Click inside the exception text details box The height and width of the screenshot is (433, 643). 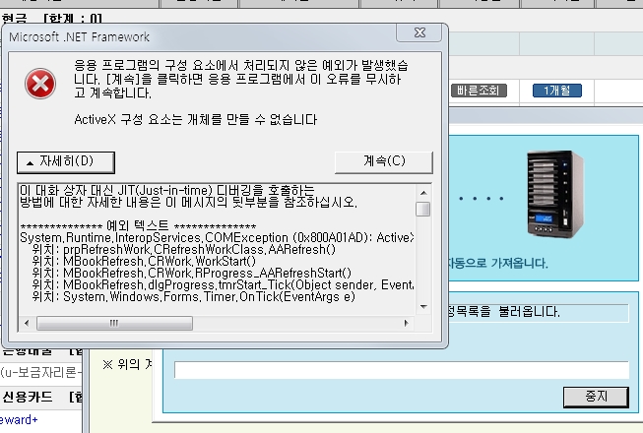(217, 256)
